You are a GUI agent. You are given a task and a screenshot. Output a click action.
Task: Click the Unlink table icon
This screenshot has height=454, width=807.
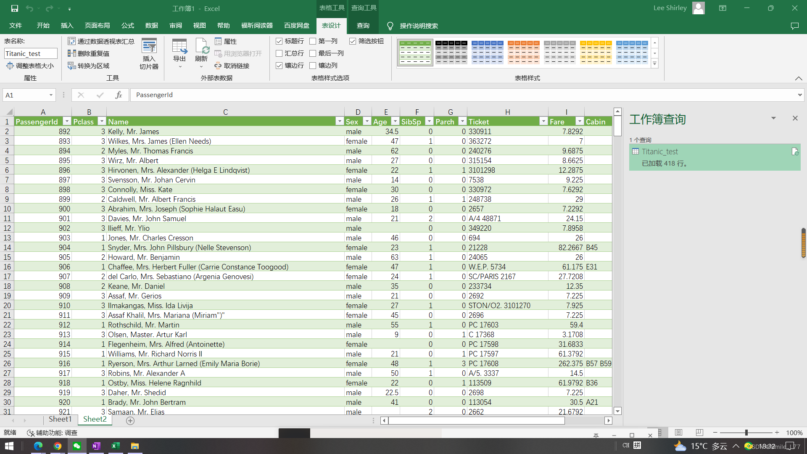[x=232, y=66]
